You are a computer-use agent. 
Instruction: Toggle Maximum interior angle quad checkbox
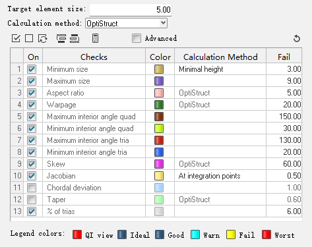click(32, 117)
